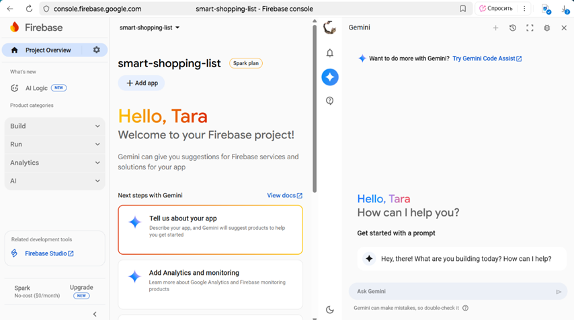Open project settings gear icon
Screen dimensions: 574x320
pyautogui.click(x=96, y=50)
